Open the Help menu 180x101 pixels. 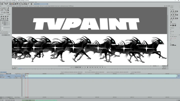point(36,2)
